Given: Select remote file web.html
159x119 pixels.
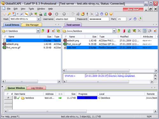Looking at the screenshot, I should click(110, 48).
